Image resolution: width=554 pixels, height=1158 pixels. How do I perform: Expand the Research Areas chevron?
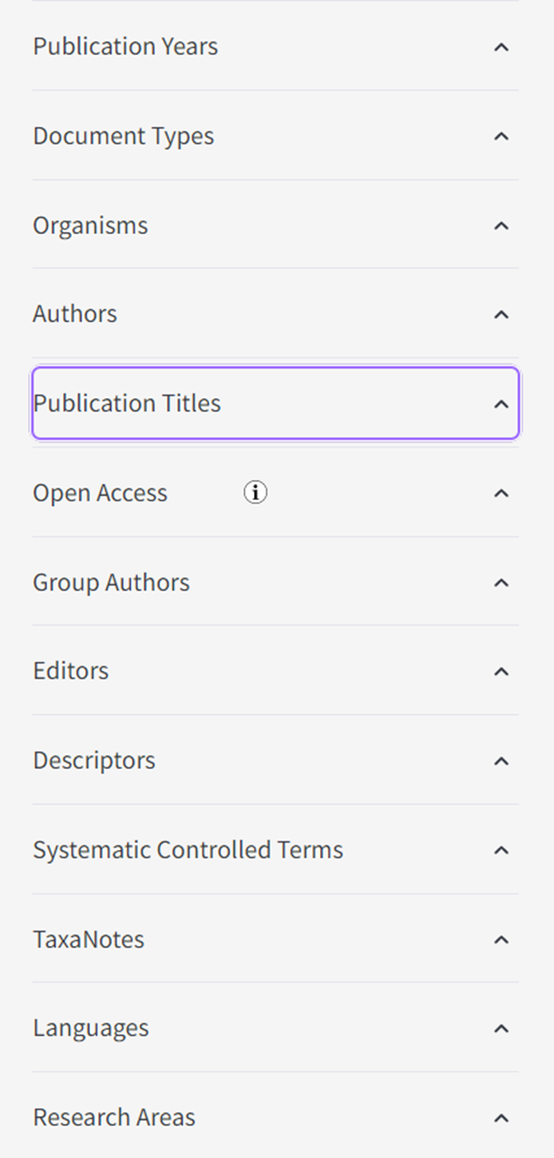(x=502, y=1118)
